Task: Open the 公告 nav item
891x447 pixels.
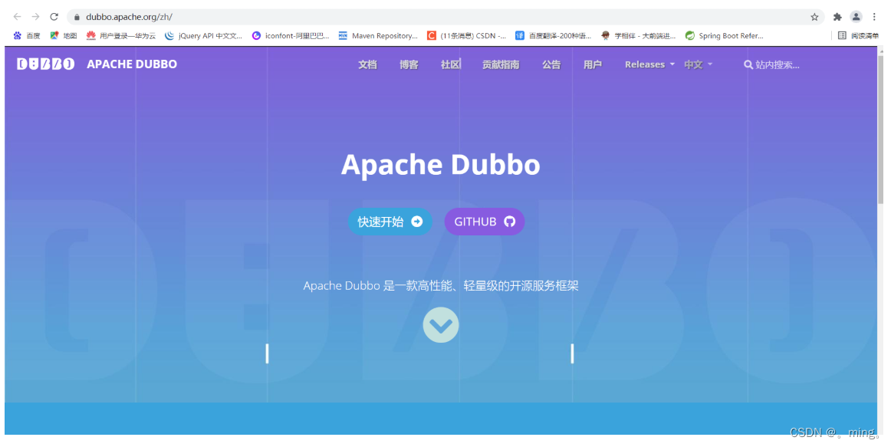Action: (551, 64)
